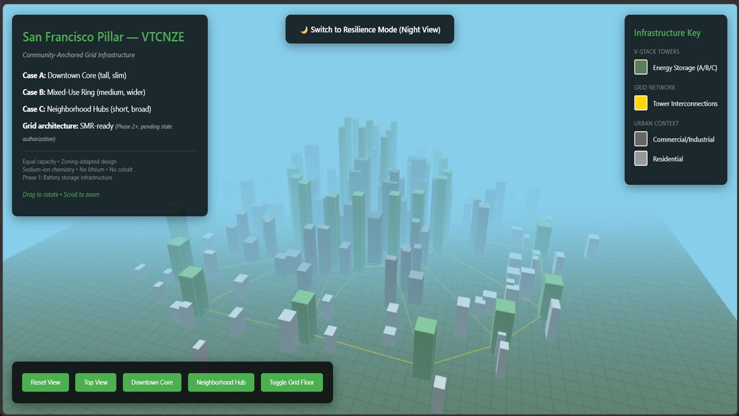The height and width of the screenshot is (416, 739).
Task: Click the GRID NETWORK section label
Action: (x=655, y=87)
